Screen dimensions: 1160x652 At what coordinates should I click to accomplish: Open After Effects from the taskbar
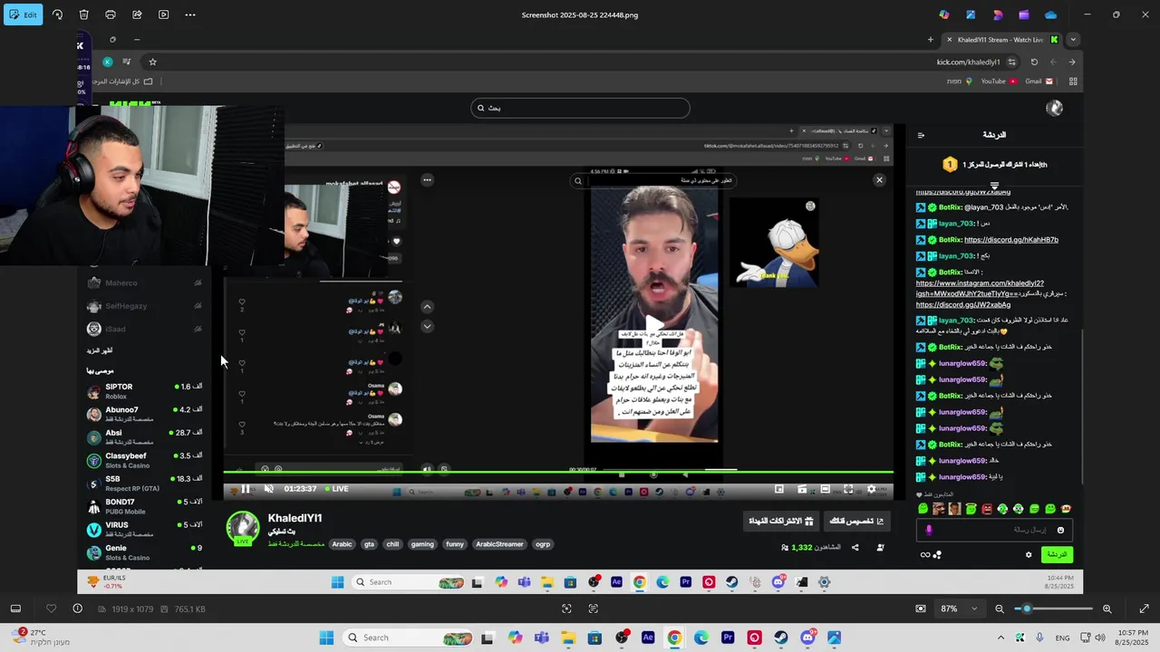(648, 638)
